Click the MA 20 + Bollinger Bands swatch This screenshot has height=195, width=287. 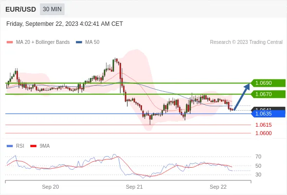tap(10, 42)
